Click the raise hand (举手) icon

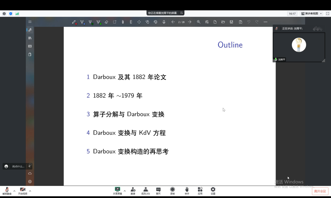coord(187,191)
